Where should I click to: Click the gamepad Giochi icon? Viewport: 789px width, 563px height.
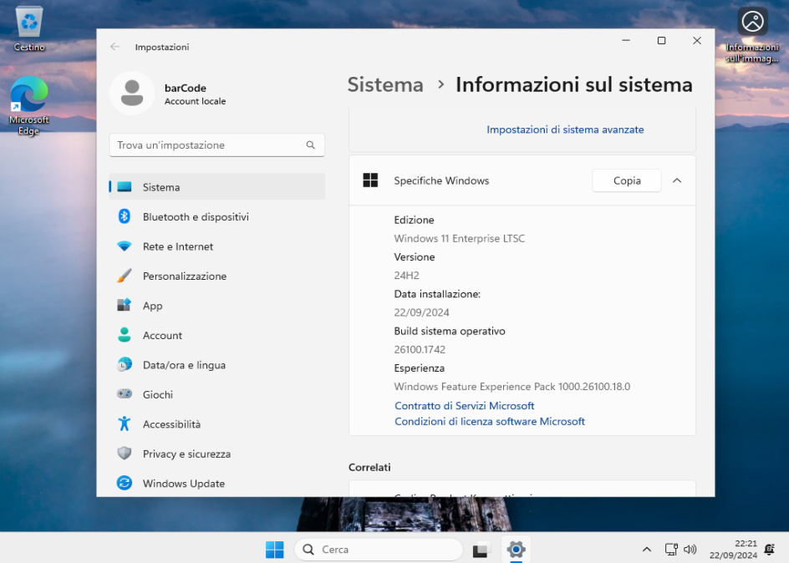[125, 393]
